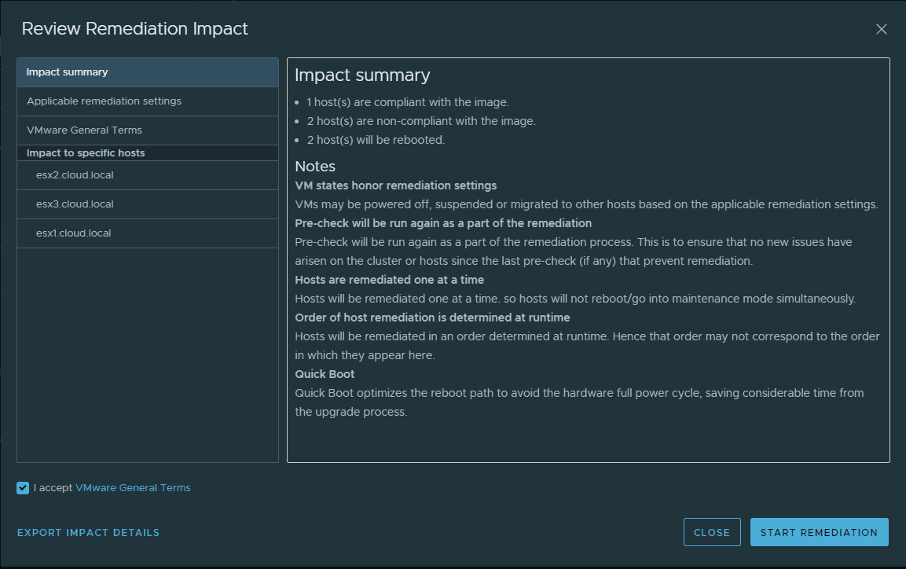Click Order of host remediation note title

click(x=432, y=318)
